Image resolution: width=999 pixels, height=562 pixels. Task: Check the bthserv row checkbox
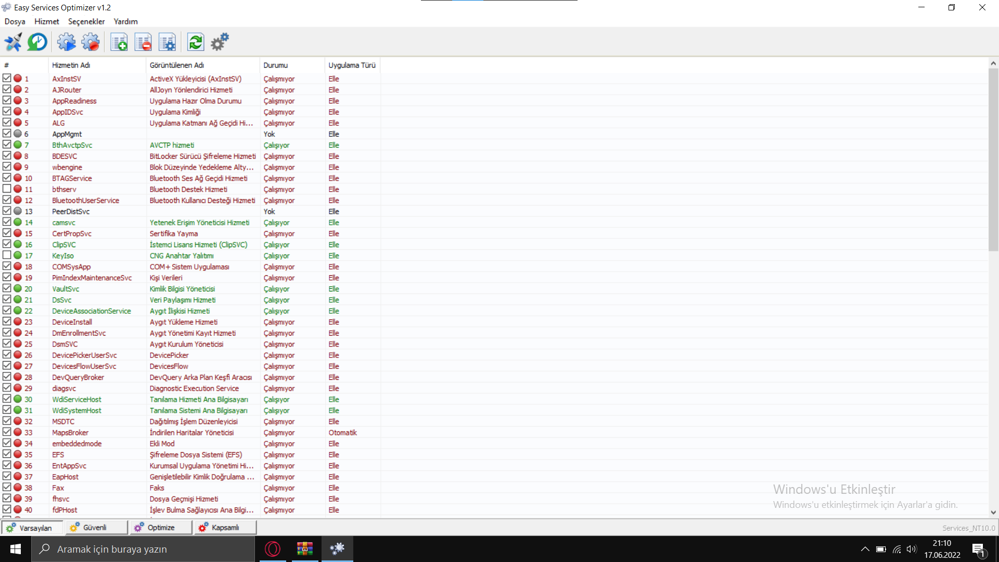pyautogui.click(x=7, y=189)
